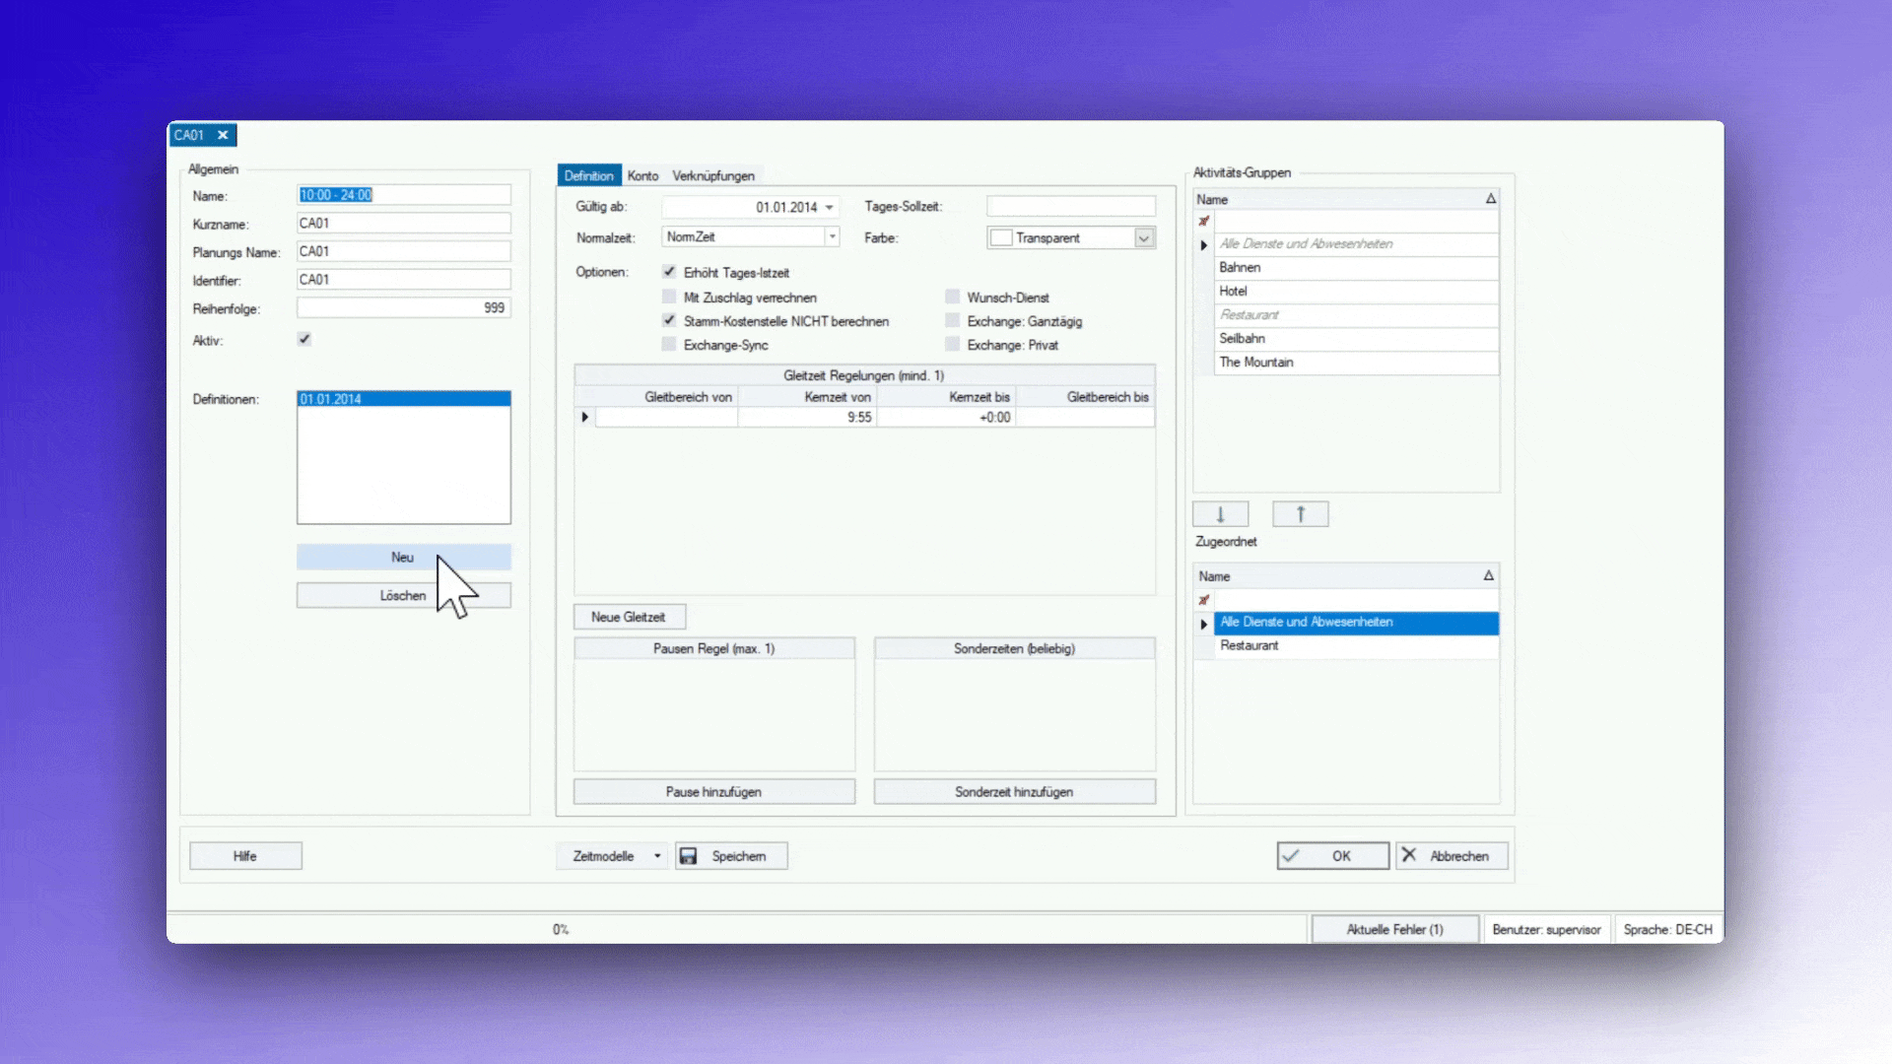1892x1064 pixels.
Task: Click the Abbrechen X icon
Action: pyautogui.click(x=1409, y=855)
